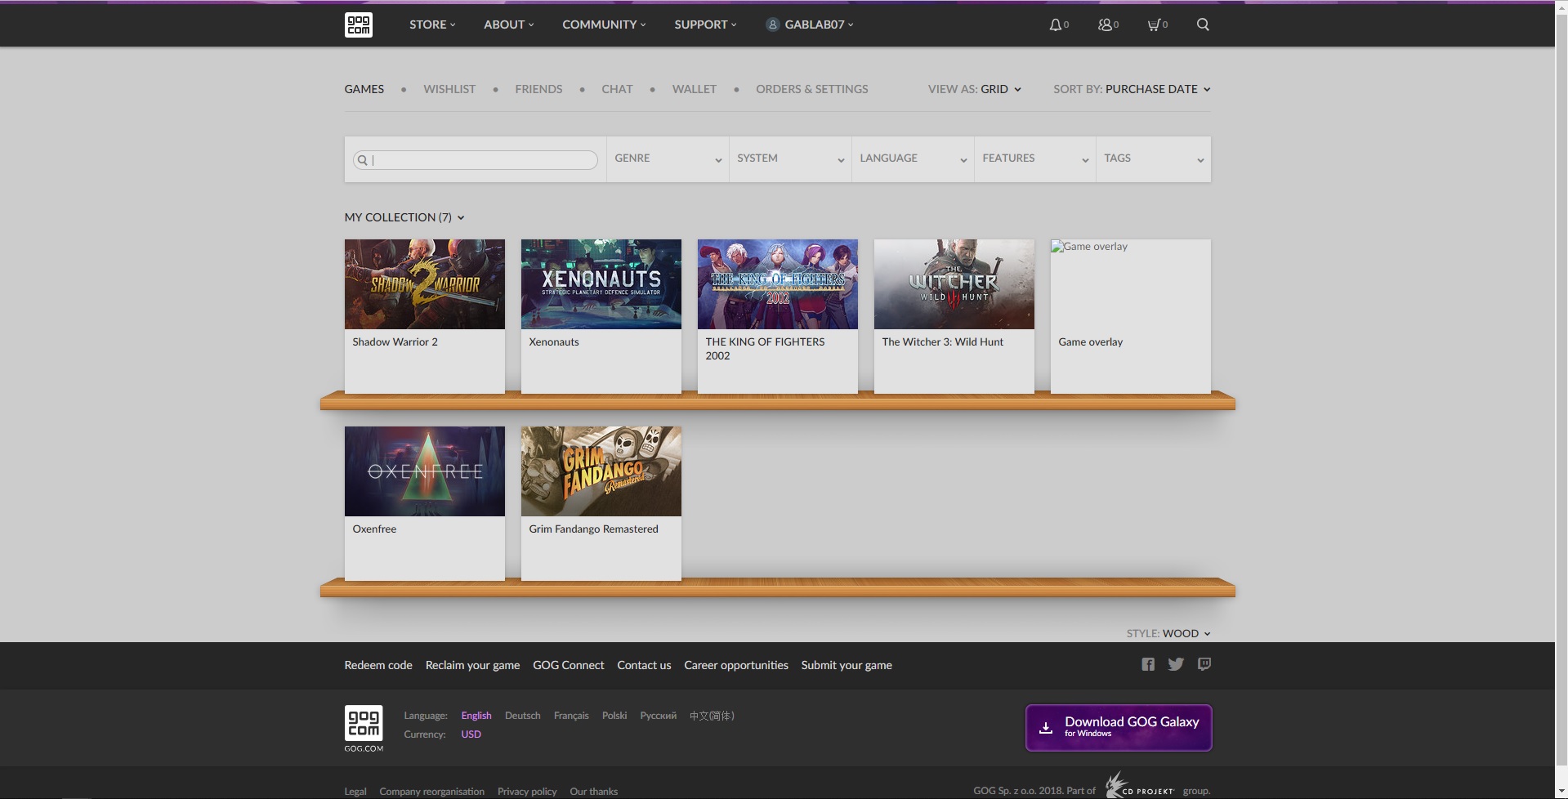The image size is (1568, 799).
Task: Open Privacy policy footer link
Action: (527, 792)
